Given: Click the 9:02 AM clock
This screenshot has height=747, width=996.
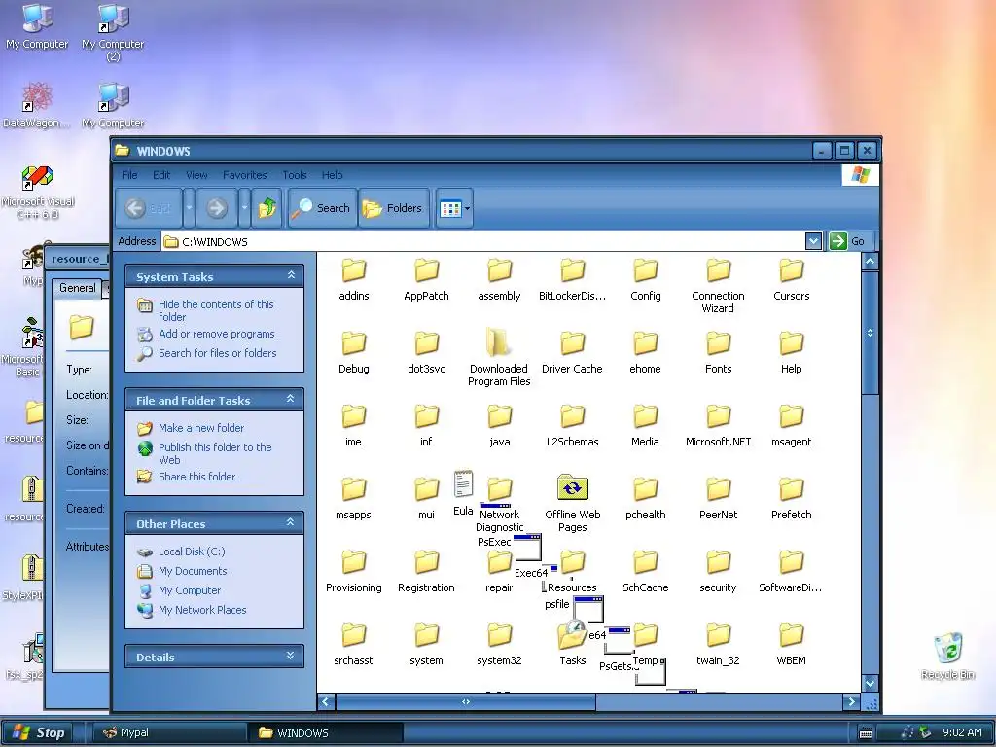Looking at the screenshot, I should pyautogui.click(x=962, y=732).
